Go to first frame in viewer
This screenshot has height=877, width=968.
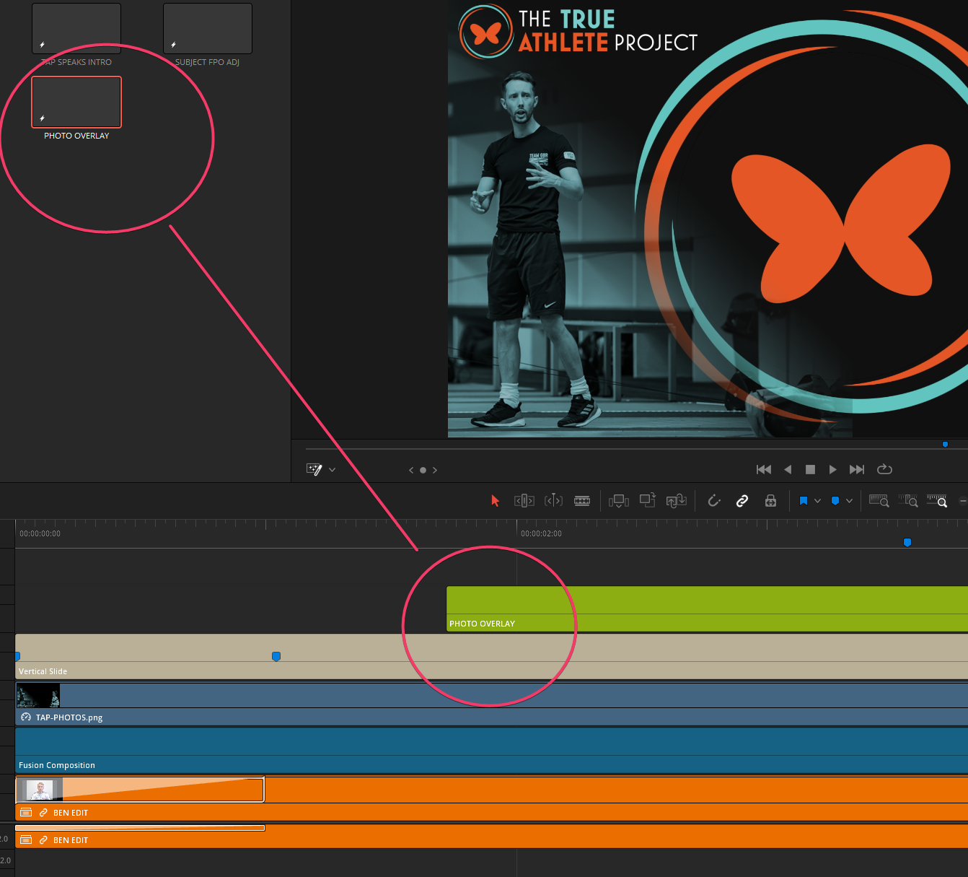click(x=764, y=469)
